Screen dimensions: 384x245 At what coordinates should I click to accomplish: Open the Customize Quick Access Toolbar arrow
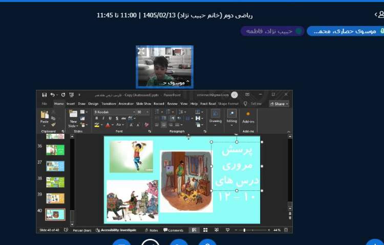[79, 95]
